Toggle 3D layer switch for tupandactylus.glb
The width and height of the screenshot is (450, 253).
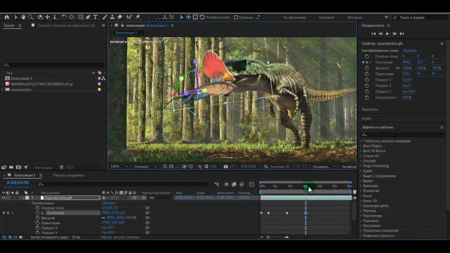[x=134, y=198]
